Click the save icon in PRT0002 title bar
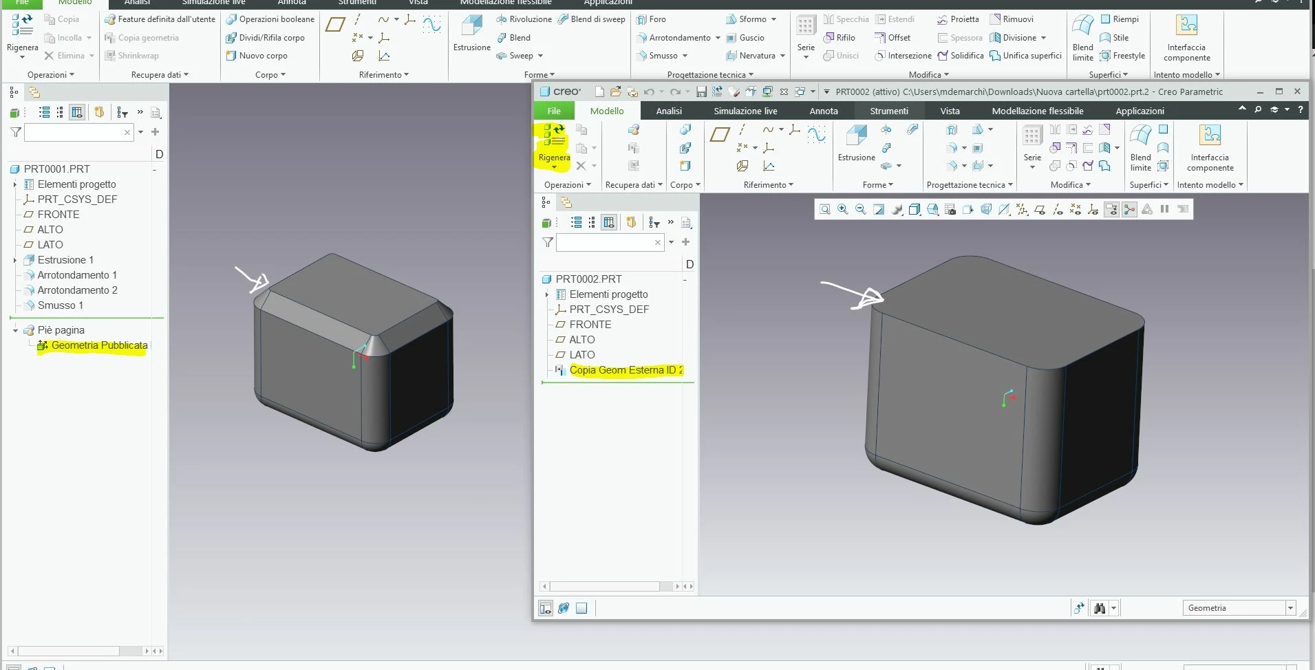The image size is (1315, 670). click(701, 91)
